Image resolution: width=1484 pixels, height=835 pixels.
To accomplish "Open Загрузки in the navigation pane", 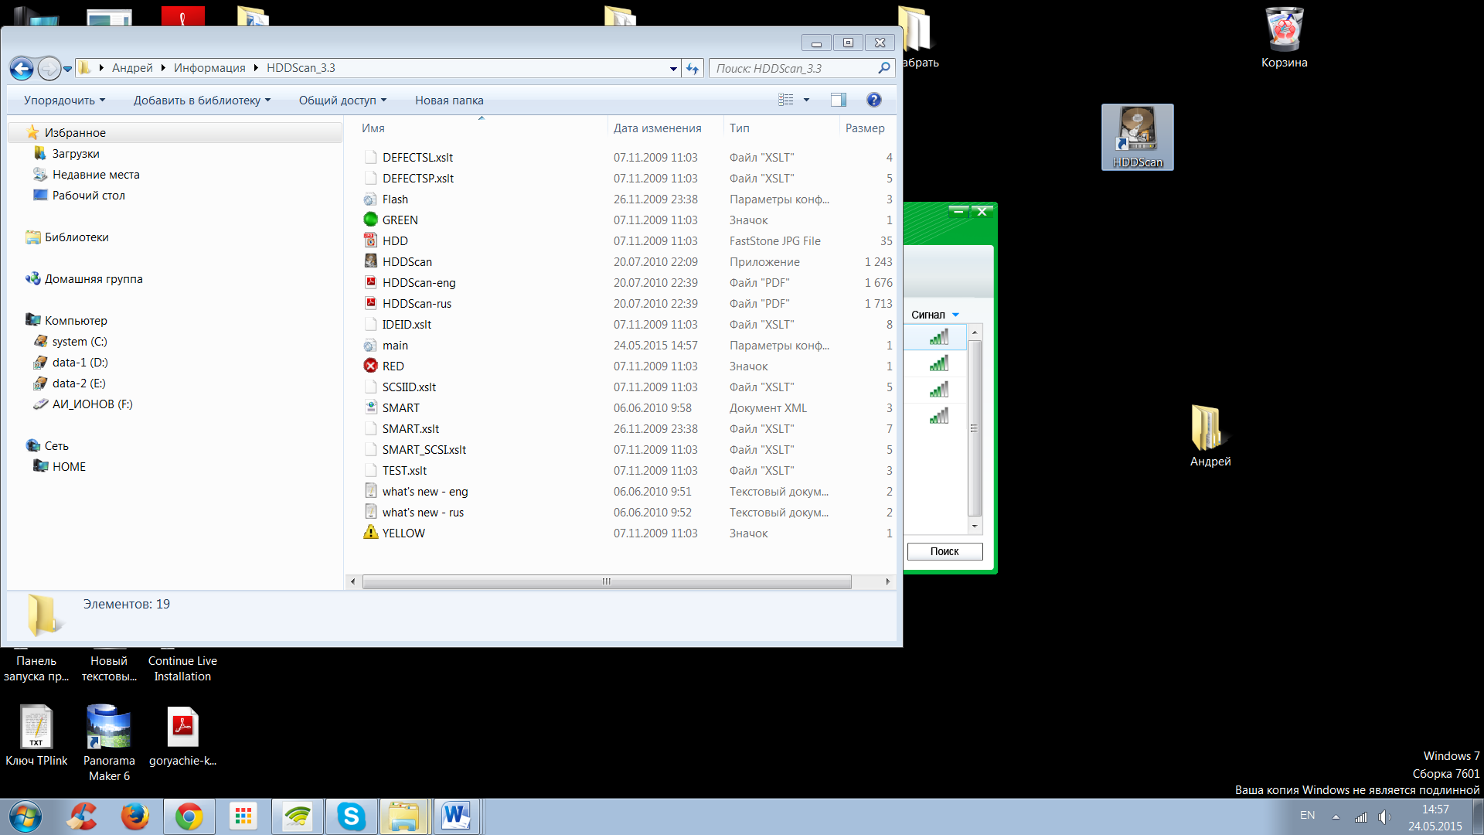I will point(76,153).
